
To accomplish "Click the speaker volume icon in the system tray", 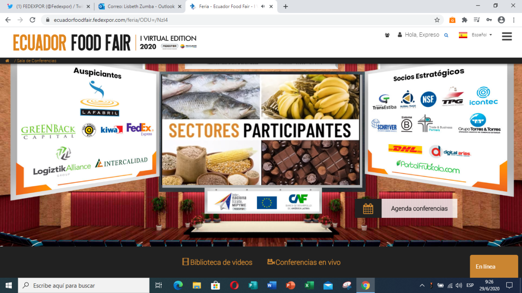I will point(459,285).
